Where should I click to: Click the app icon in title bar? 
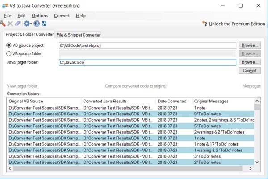[5, 6]
